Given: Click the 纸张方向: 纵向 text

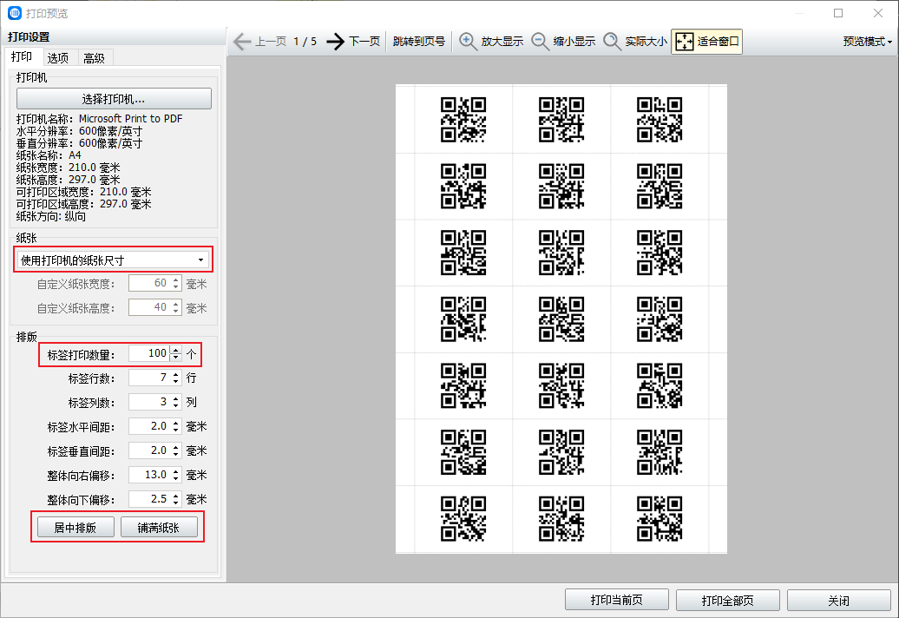Looking at the screenshot, I should click(51, 216).
